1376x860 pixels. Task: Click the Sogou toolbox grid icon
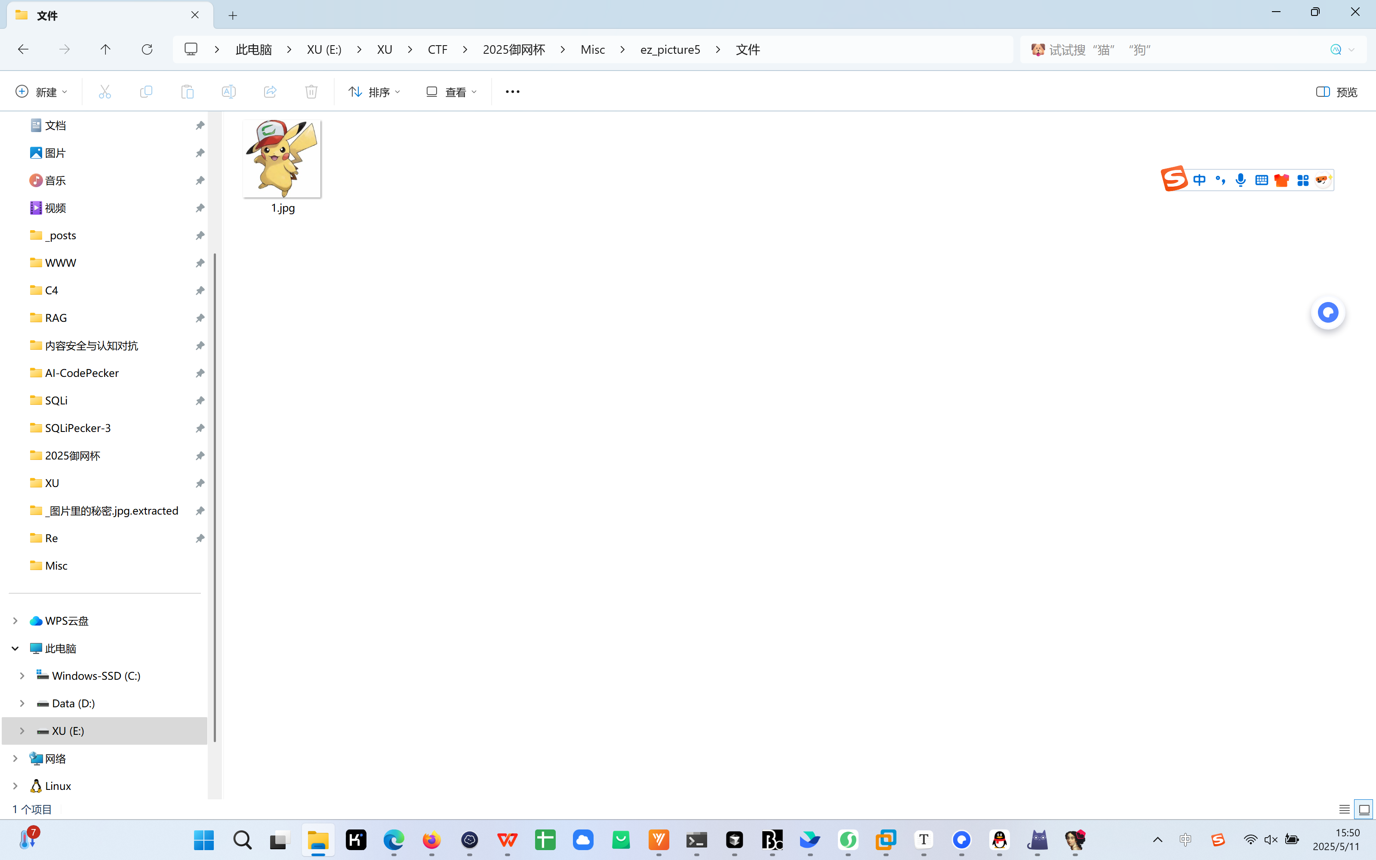pos(1302,180)
